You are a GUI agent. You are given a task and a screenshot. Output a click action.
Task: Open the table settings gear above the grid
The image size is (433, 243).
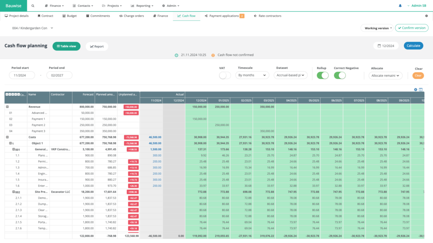[x=416, y=89]
